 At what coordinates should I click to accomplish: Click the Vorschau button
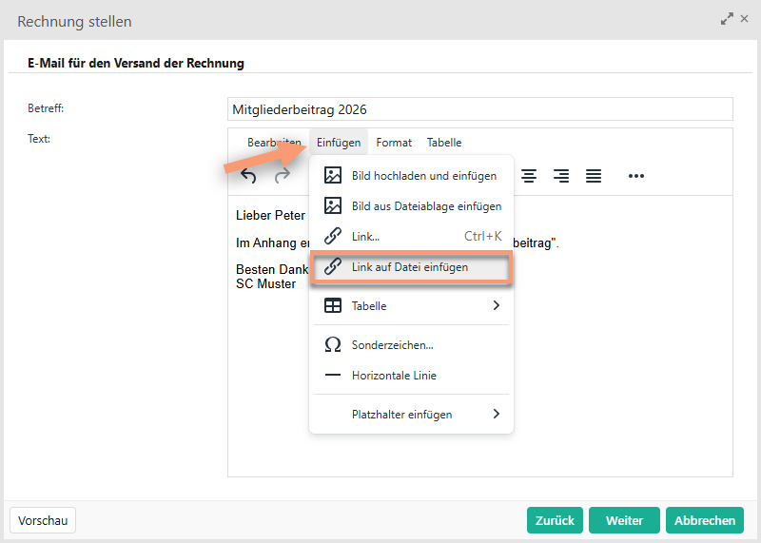43,520
